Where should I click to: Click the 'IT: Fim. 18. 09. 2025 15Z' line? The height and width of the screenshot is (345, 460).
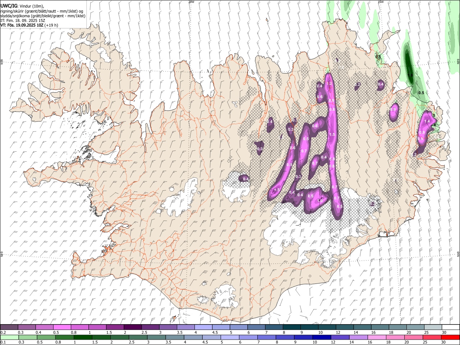click(x=23, y=20)
